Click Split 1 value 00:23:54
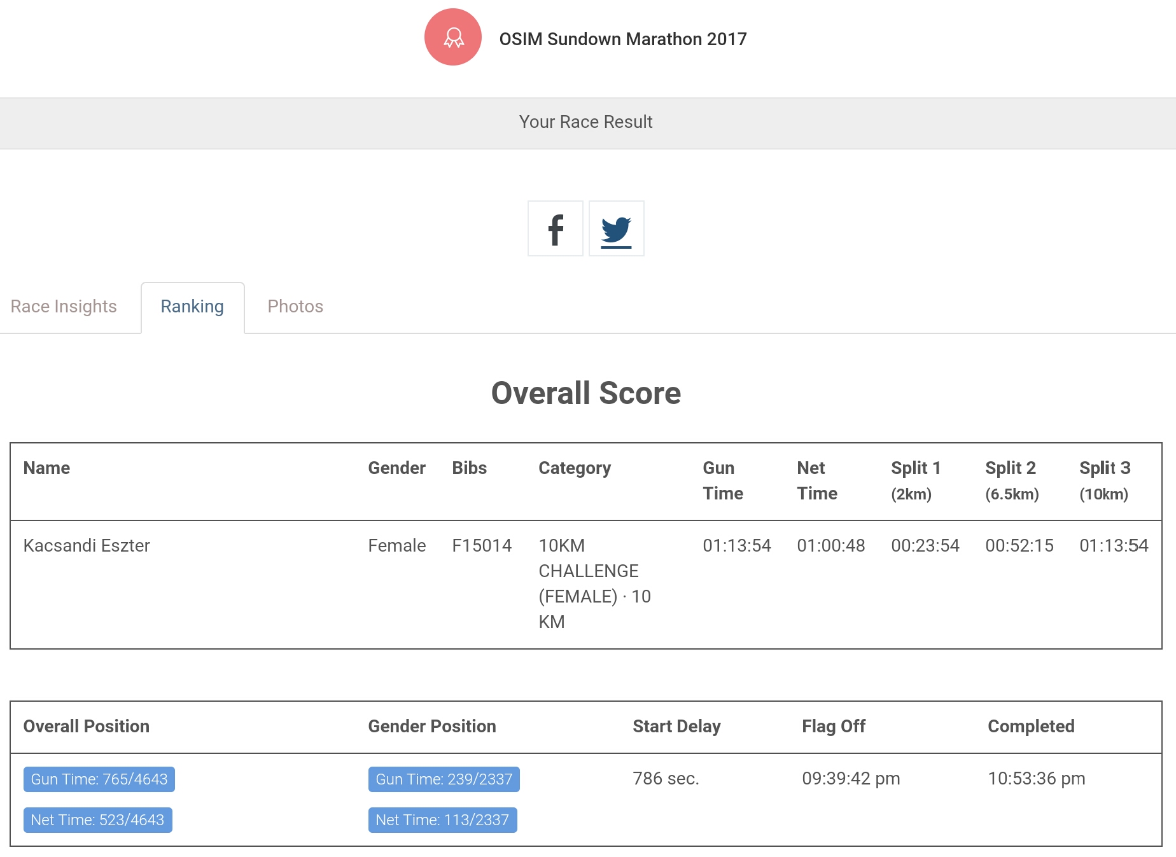The height and width of the screenshot is (857, 1176). [925, 546]
